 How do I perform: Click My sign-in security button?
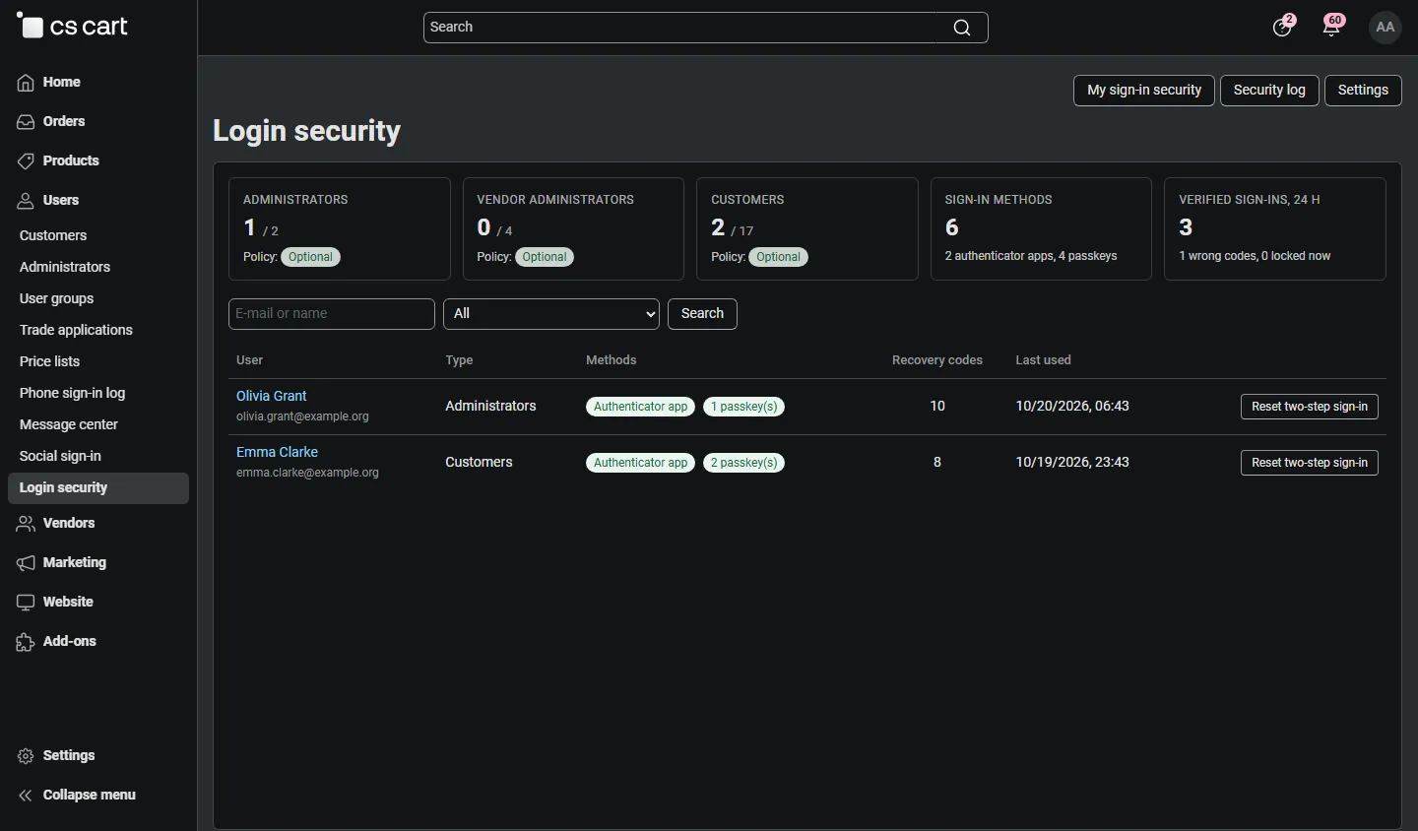pos(1144,91)
